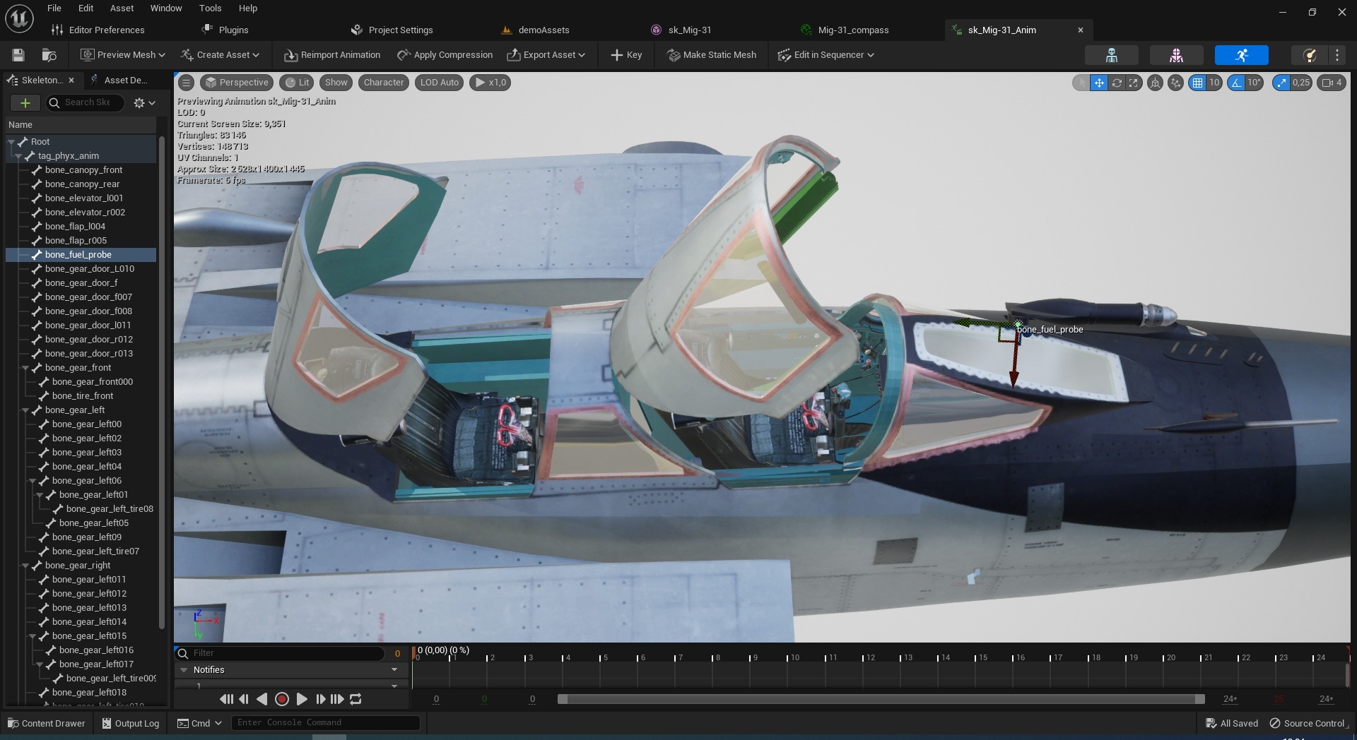The width and height of the screenshot is (1357, 740).
Task: Change the rotation snap value 10°
Action: (1254, 83)
